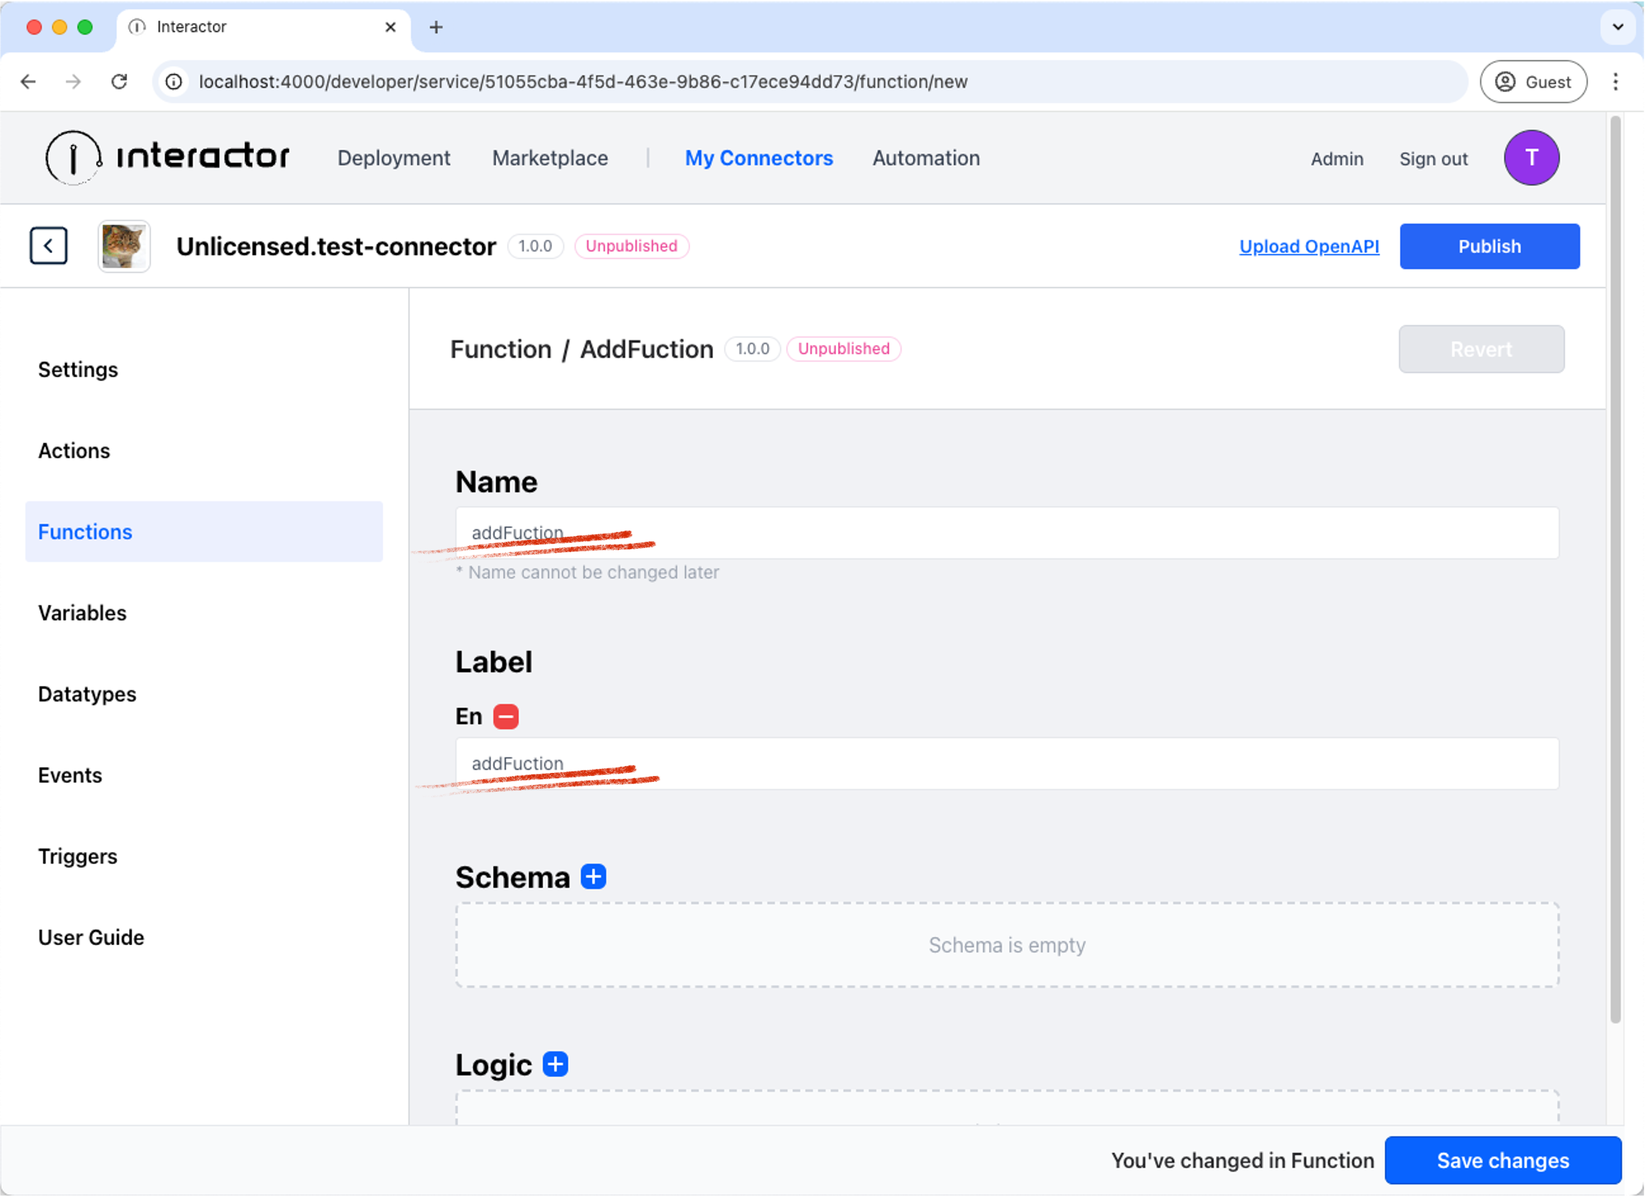The image size is (1646, 1197).
Task: Click the browser back arrow
Action: [28, 82]
